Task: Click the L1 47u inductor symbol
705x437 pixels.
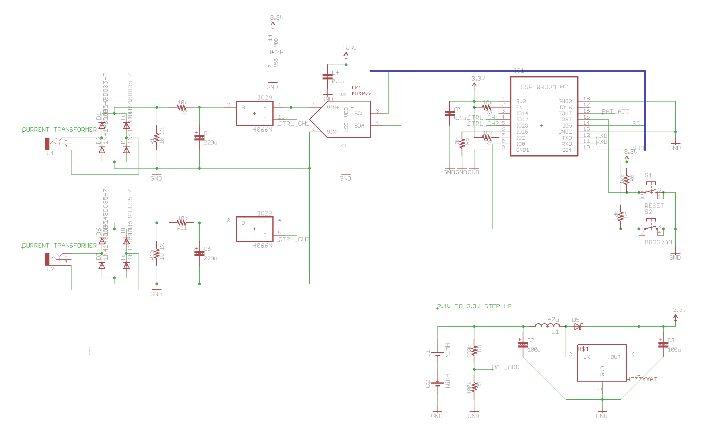Action: click(x=547, y=326)
